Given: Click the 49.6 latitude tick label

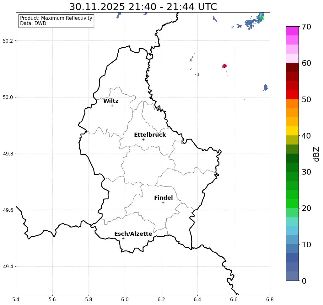Looking at the screenshot, I should (x=8, y=210).
